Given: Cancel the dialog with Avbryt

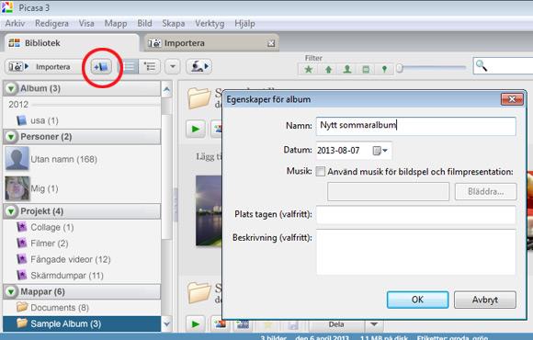Looking at the screenshot, I should 484,300.
